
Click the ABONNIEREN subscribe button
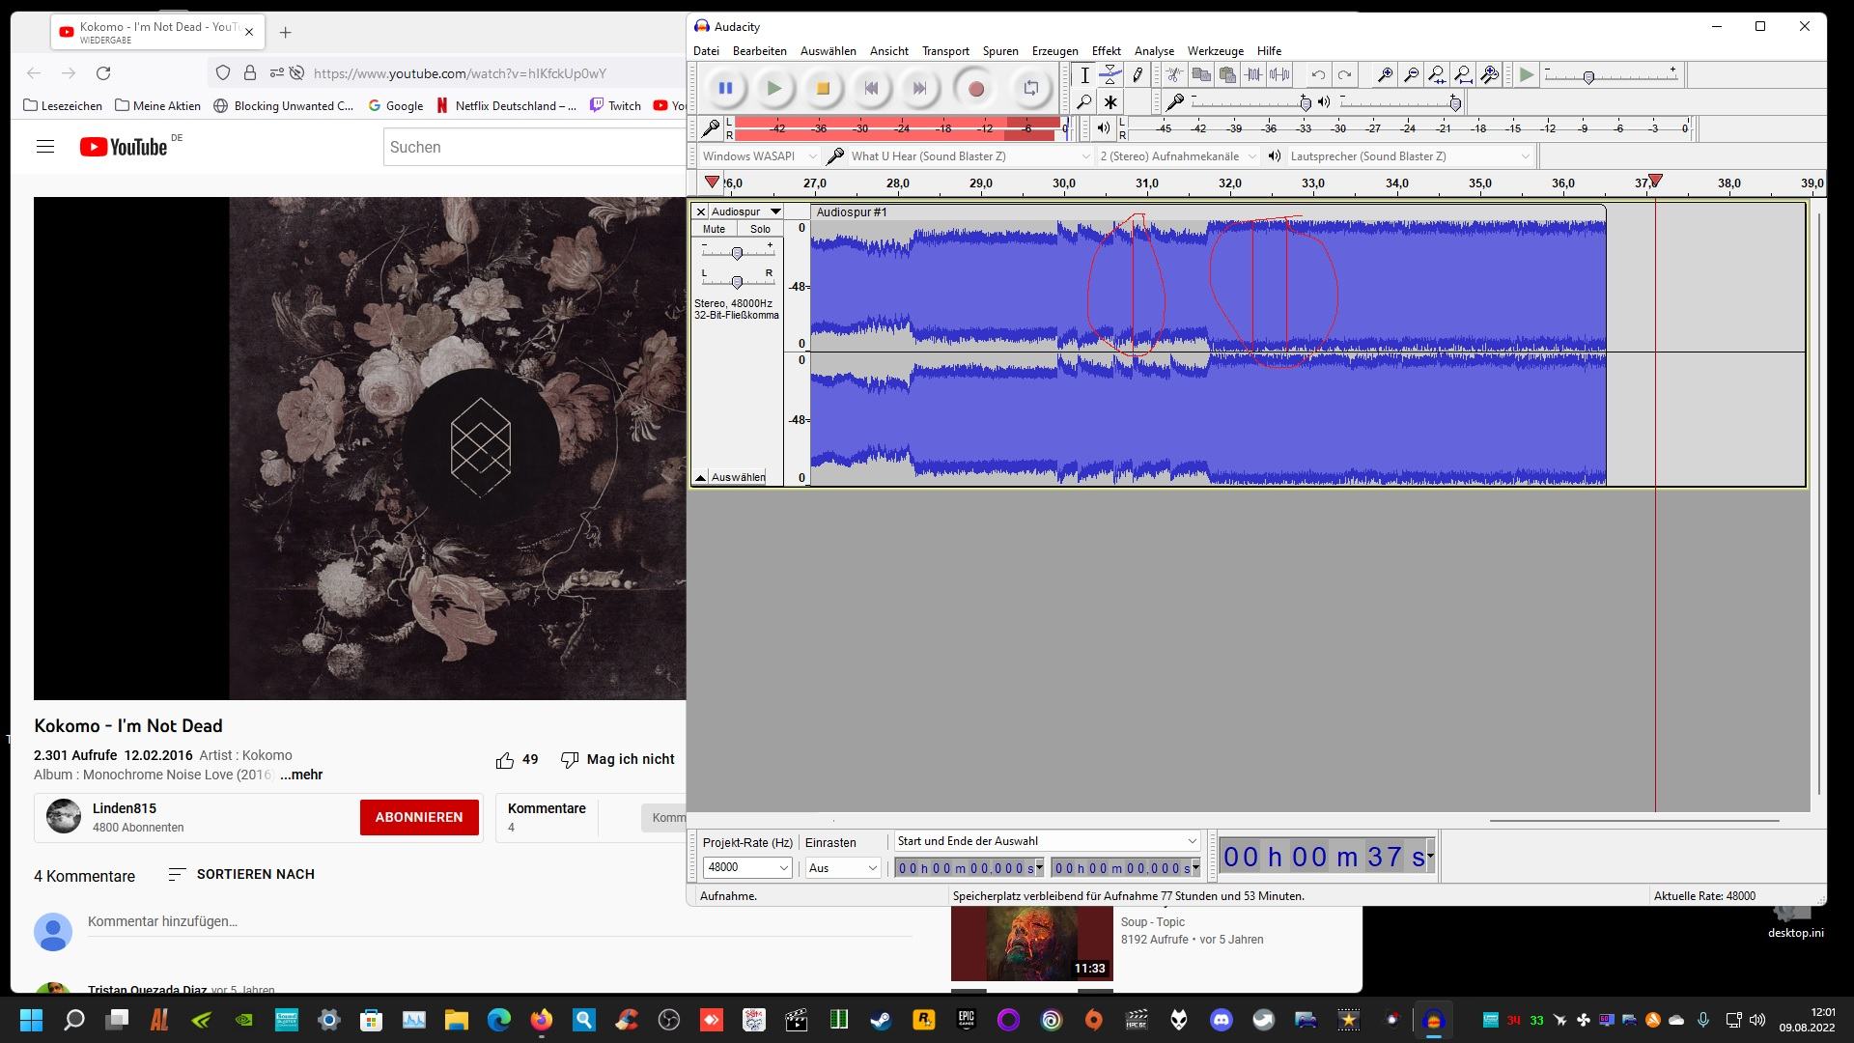click(x=419, y=817)
